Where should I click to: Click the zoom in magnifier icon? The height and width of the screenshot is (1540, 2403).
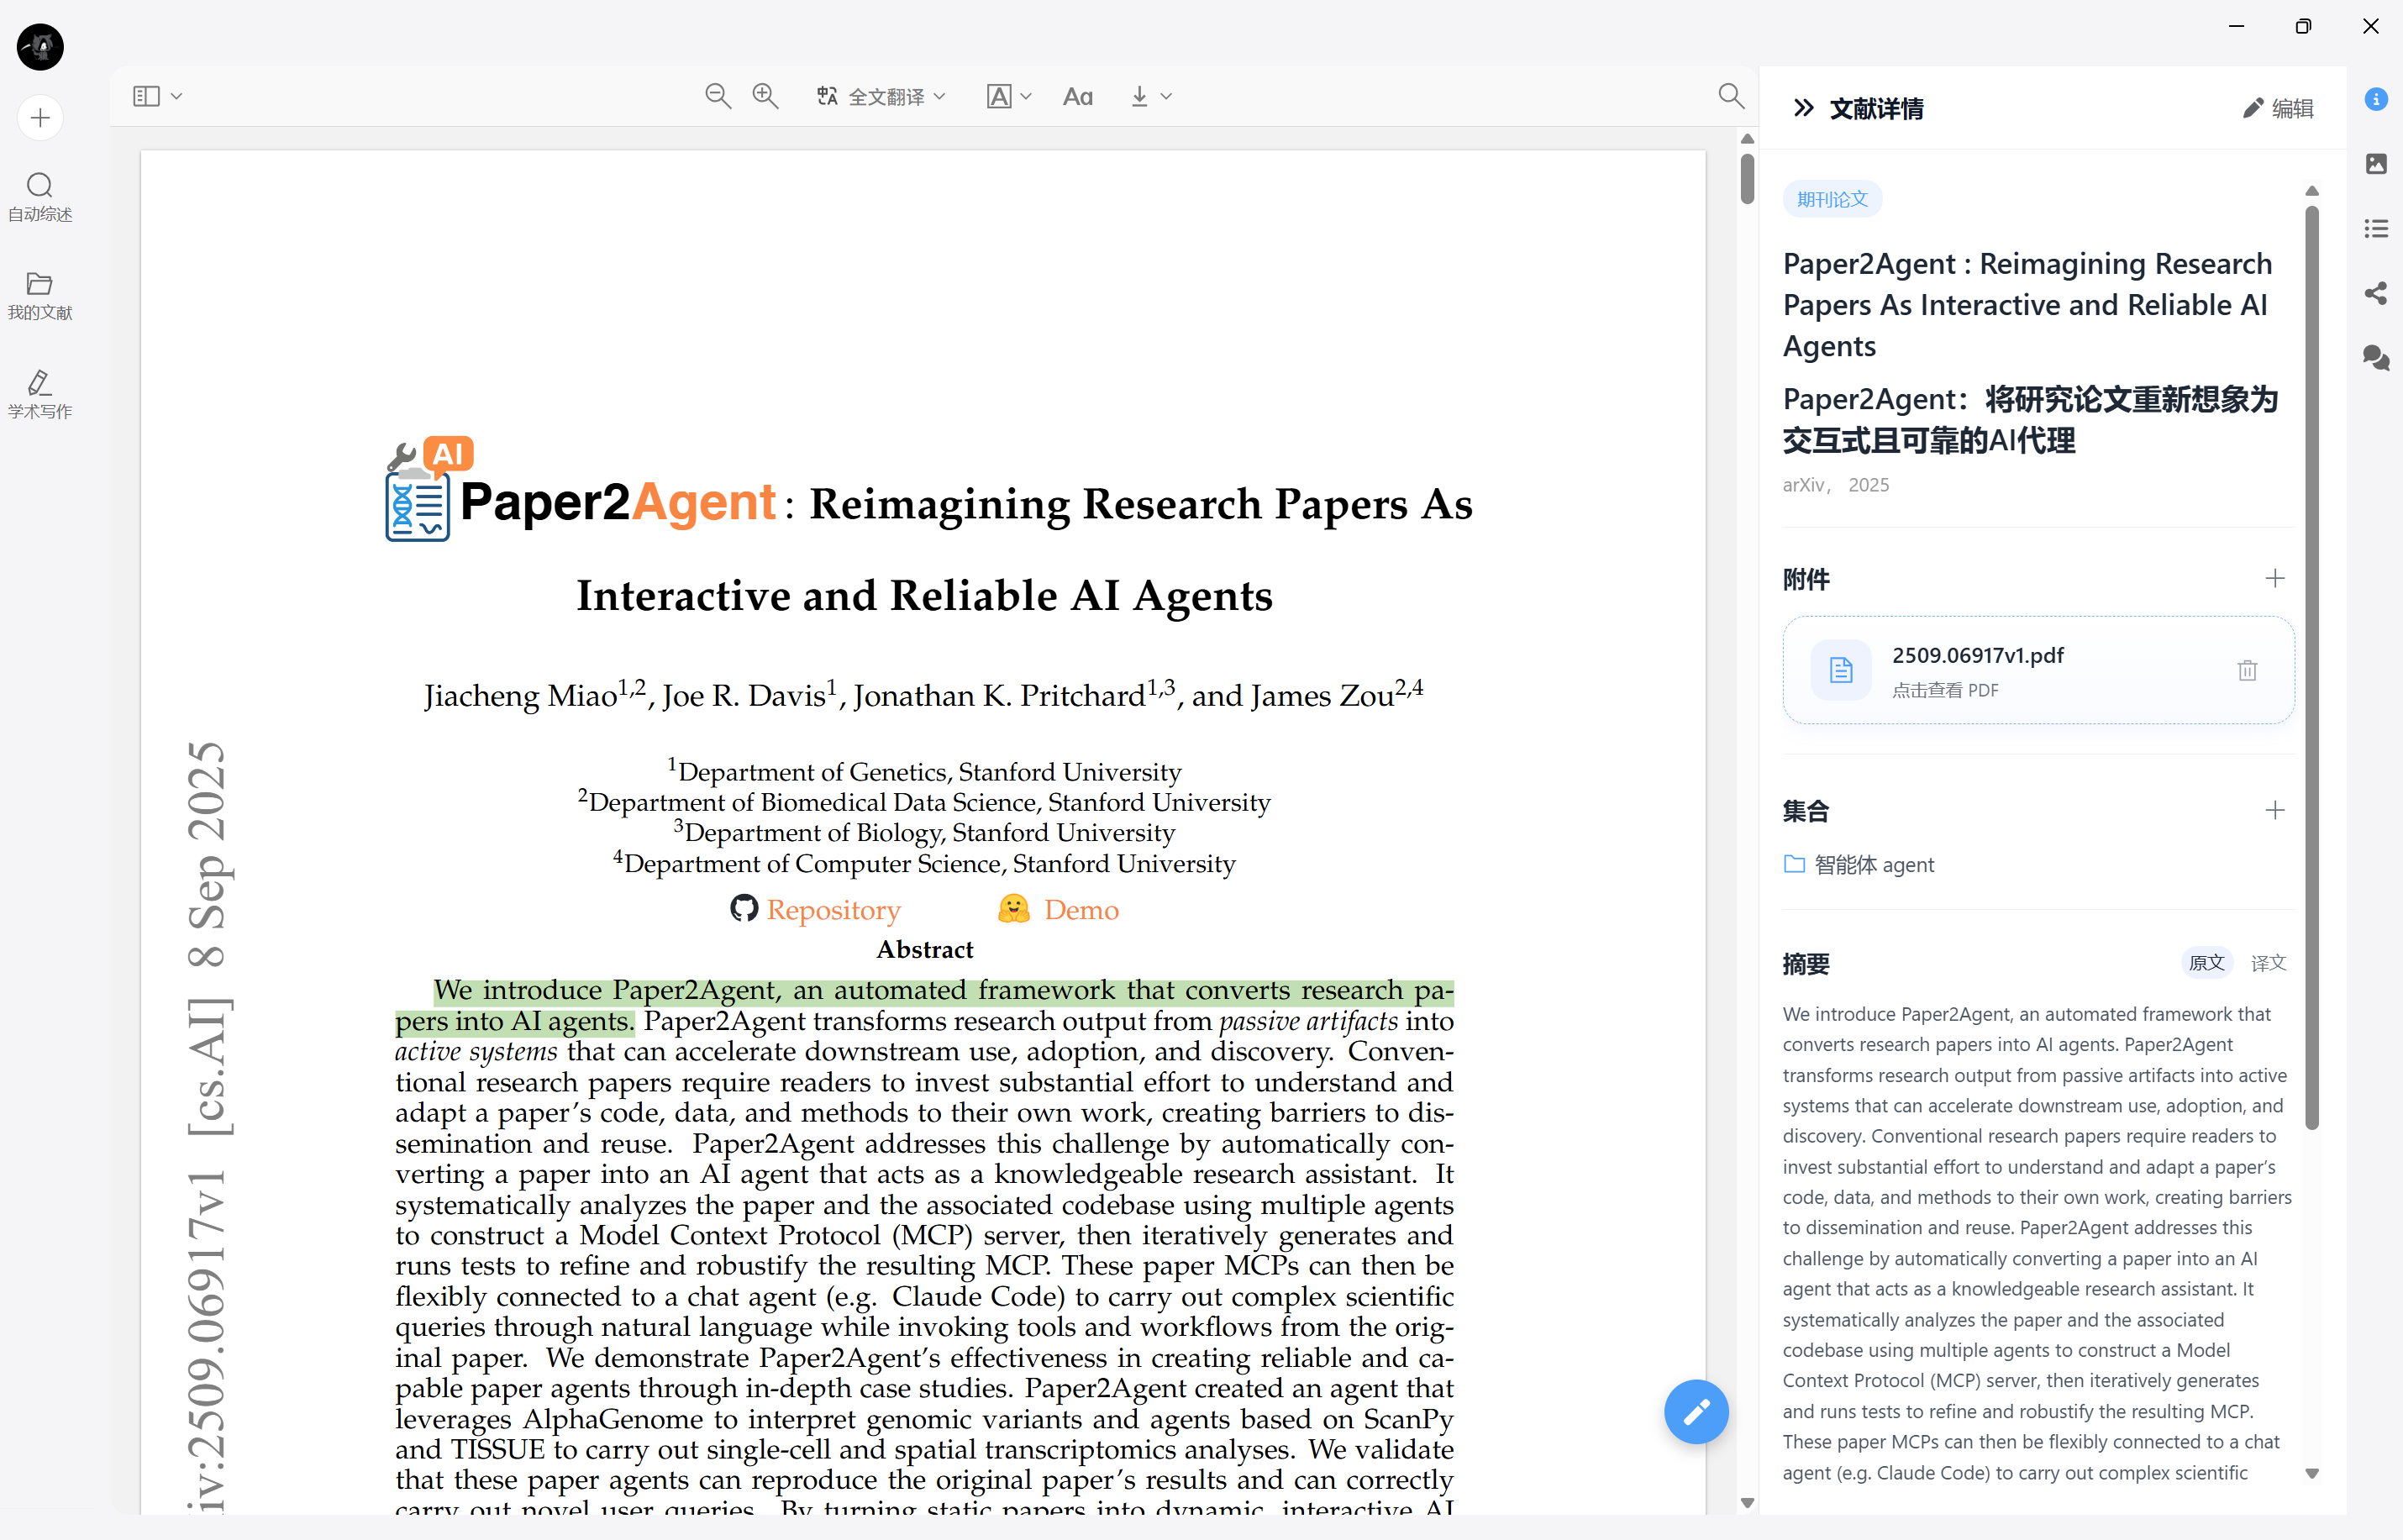765,96
